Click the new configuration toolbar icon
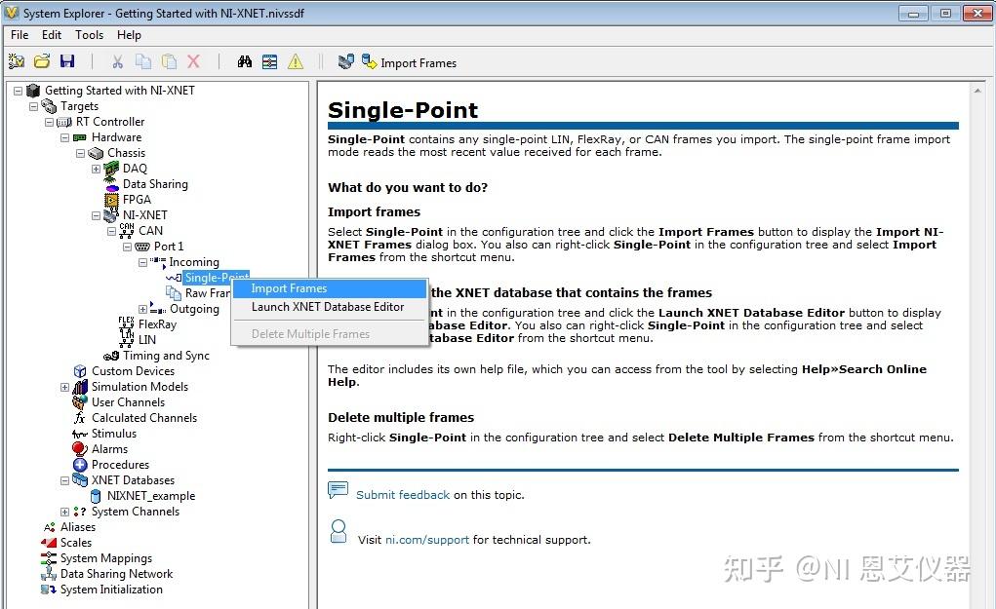Viewport: 996px width, 609px height. click(x=17, y=60)
